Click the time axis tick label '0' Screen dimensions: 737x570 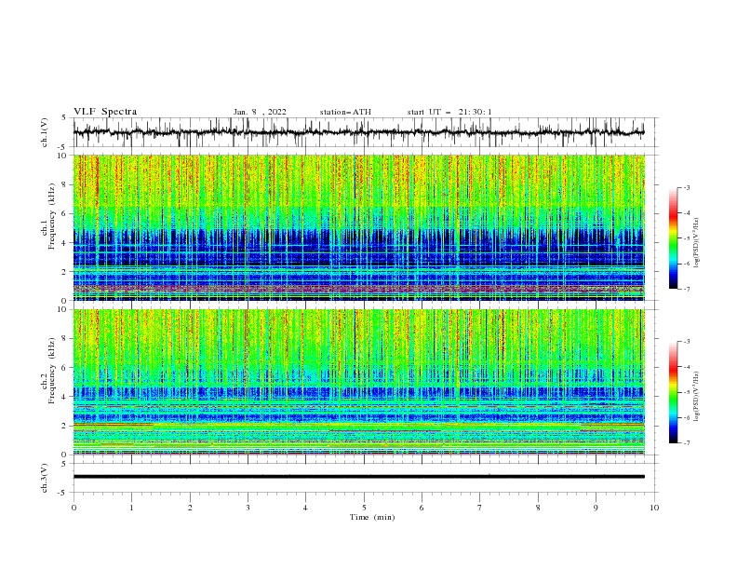(74, 508)
